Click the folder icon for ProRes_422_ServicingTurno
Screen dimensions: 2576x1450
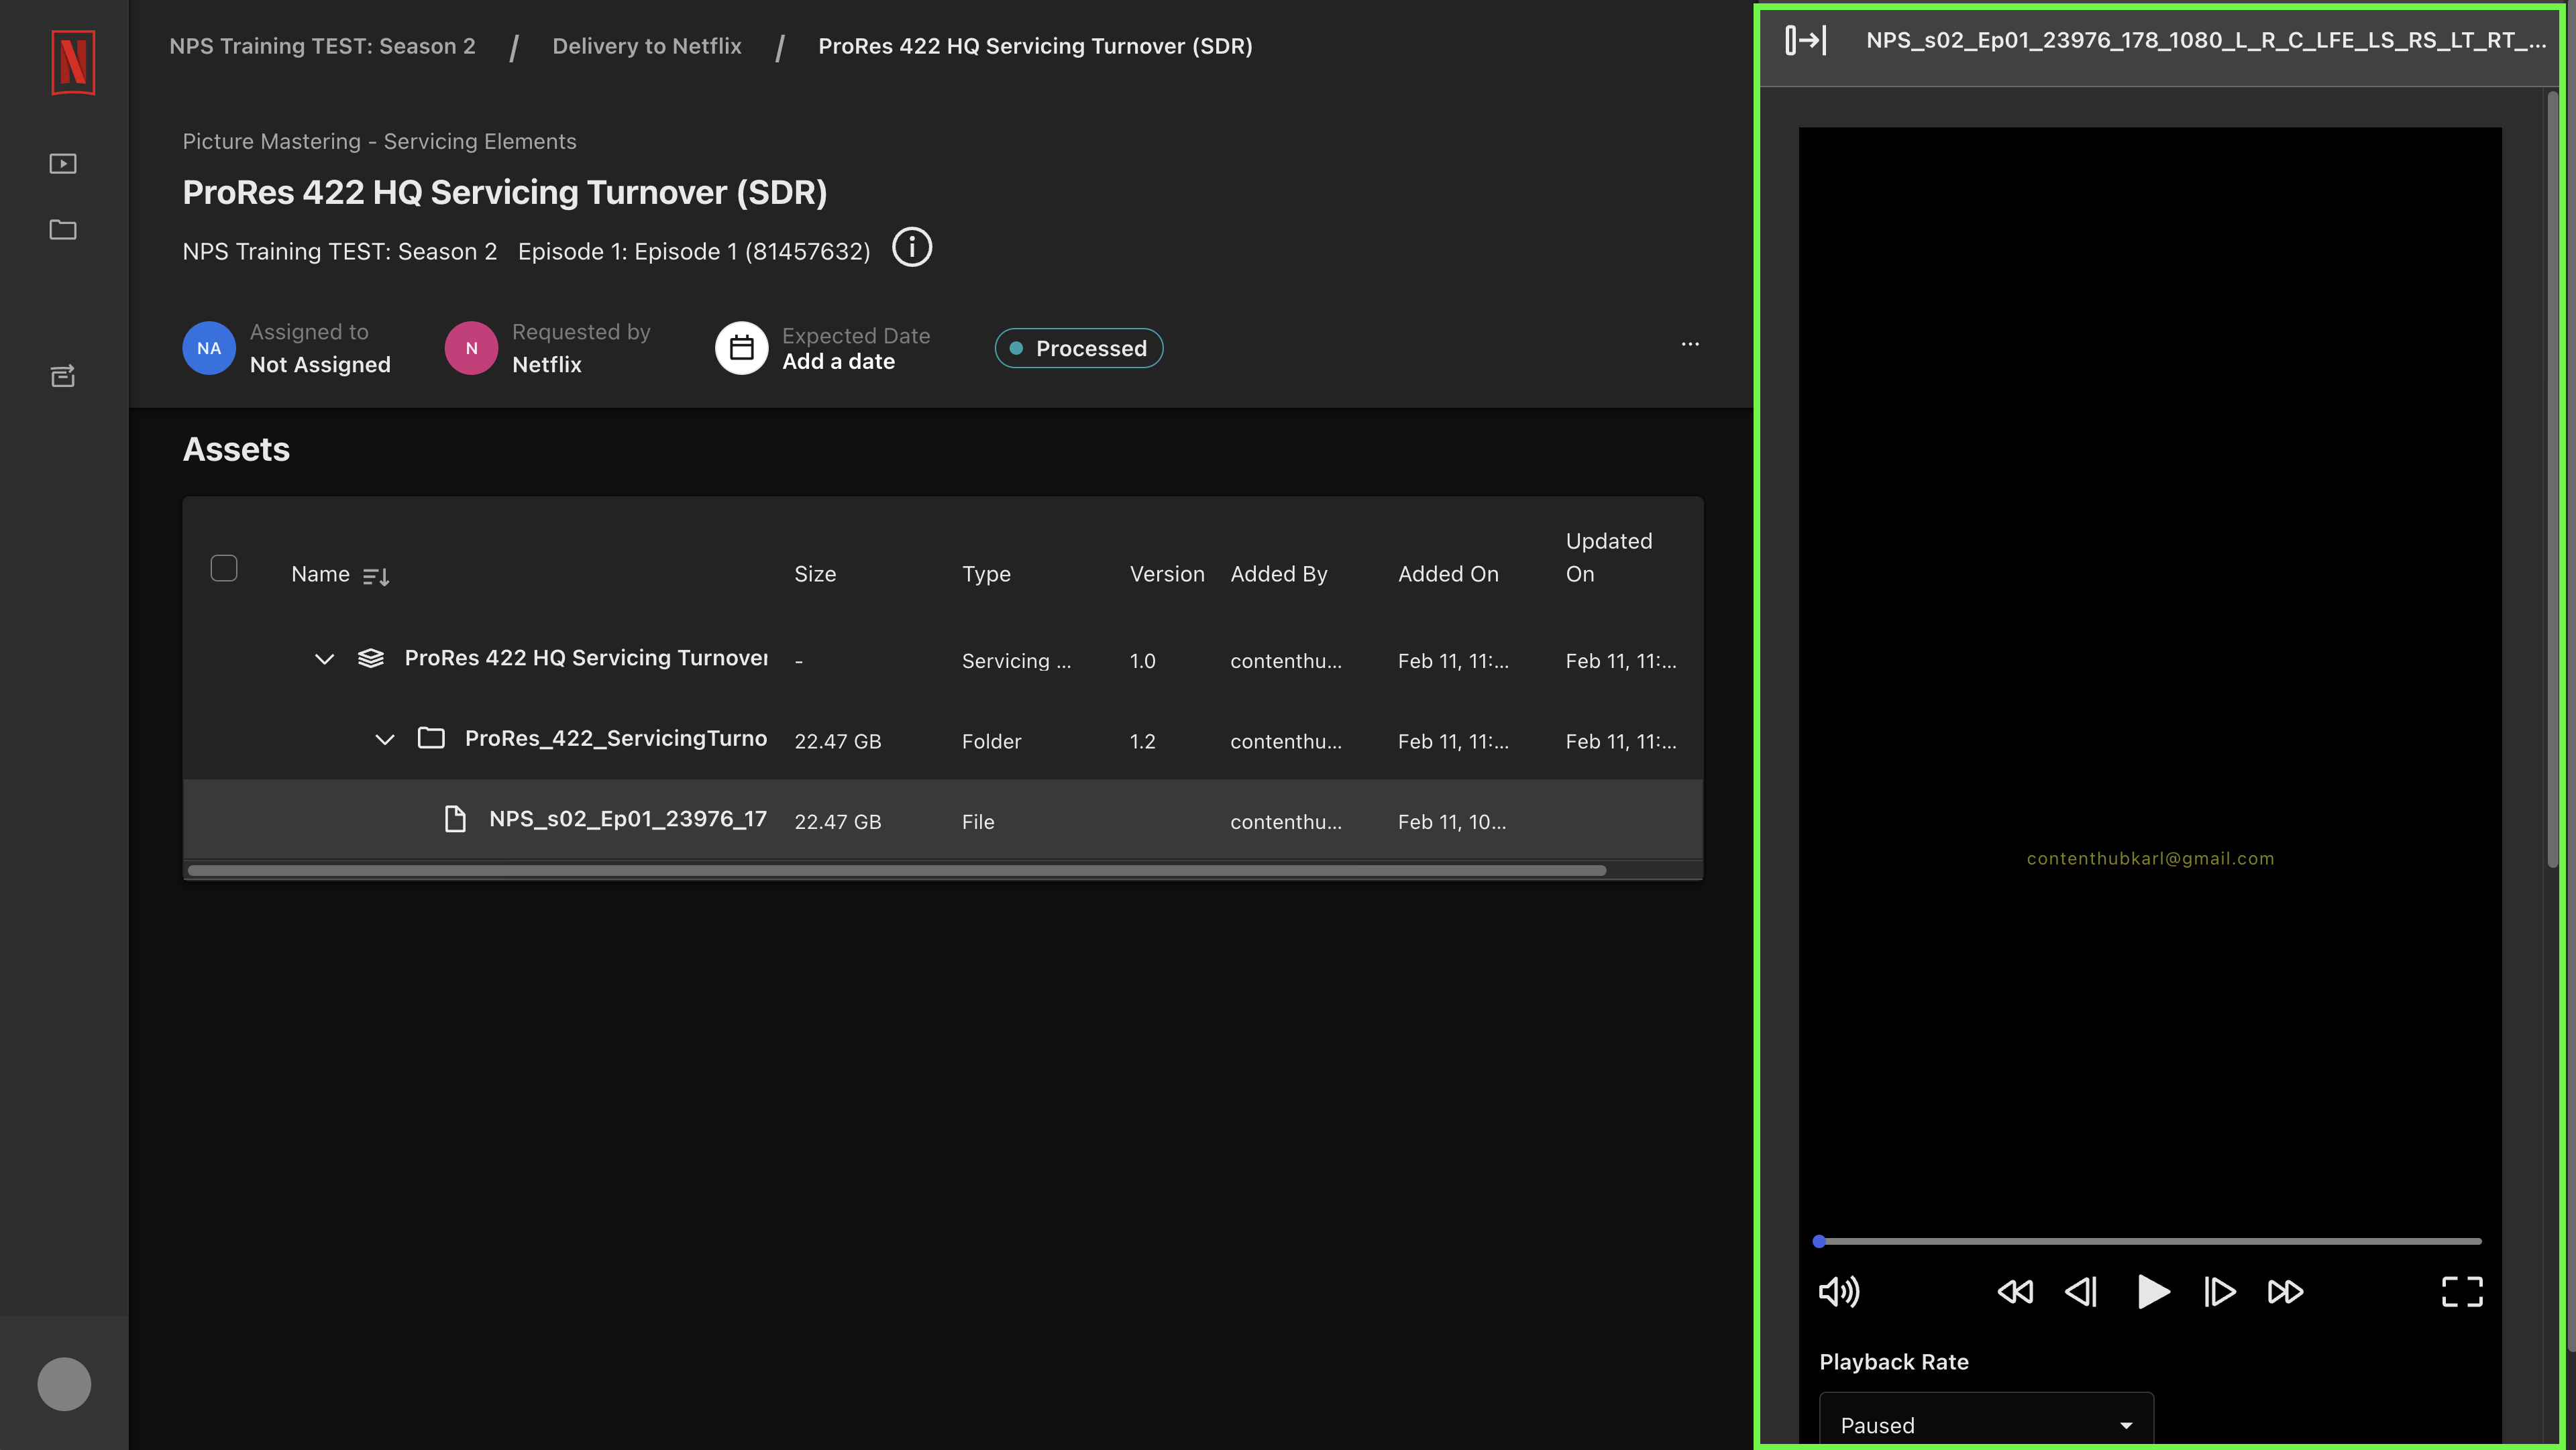(x=431, y=738)
